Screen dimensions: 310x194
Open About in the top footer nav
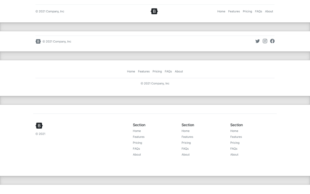click(269, 11)
